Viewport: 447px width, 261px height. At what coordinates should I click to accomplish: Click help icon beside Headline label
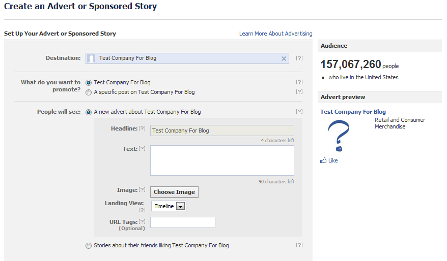click(142, 128)
